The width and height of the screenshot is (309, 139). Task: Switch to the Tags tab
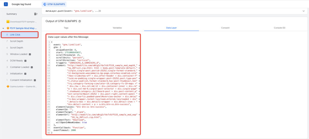(66, 28)
